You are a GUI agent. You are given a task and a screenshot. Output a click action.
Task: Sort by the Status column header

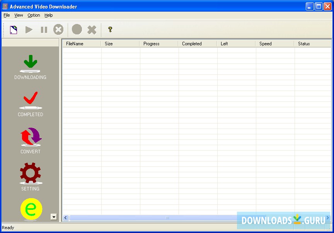(313, 44)
